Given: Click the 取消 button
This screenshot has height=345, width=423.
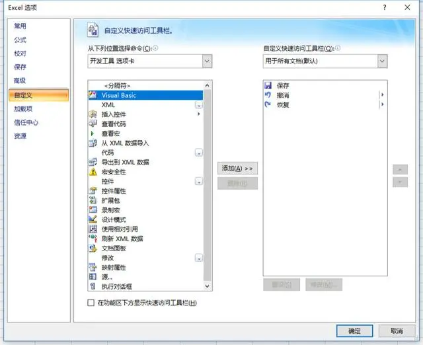Looking at the screenshot, I should pos(397,330).
